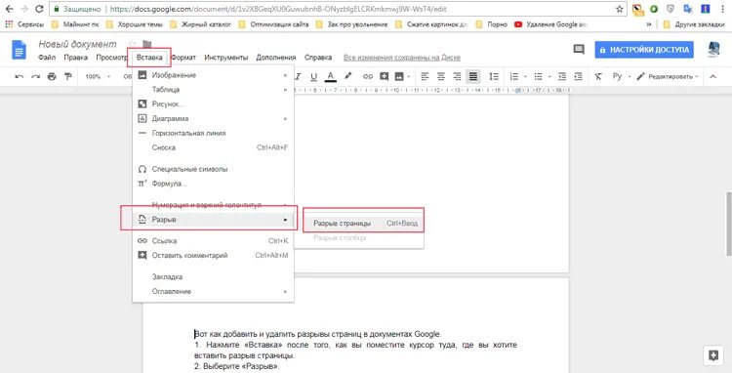Click the link Все изменения сохранены на Диске
Screen dimensions: 732x373
(x=402, y=58)
